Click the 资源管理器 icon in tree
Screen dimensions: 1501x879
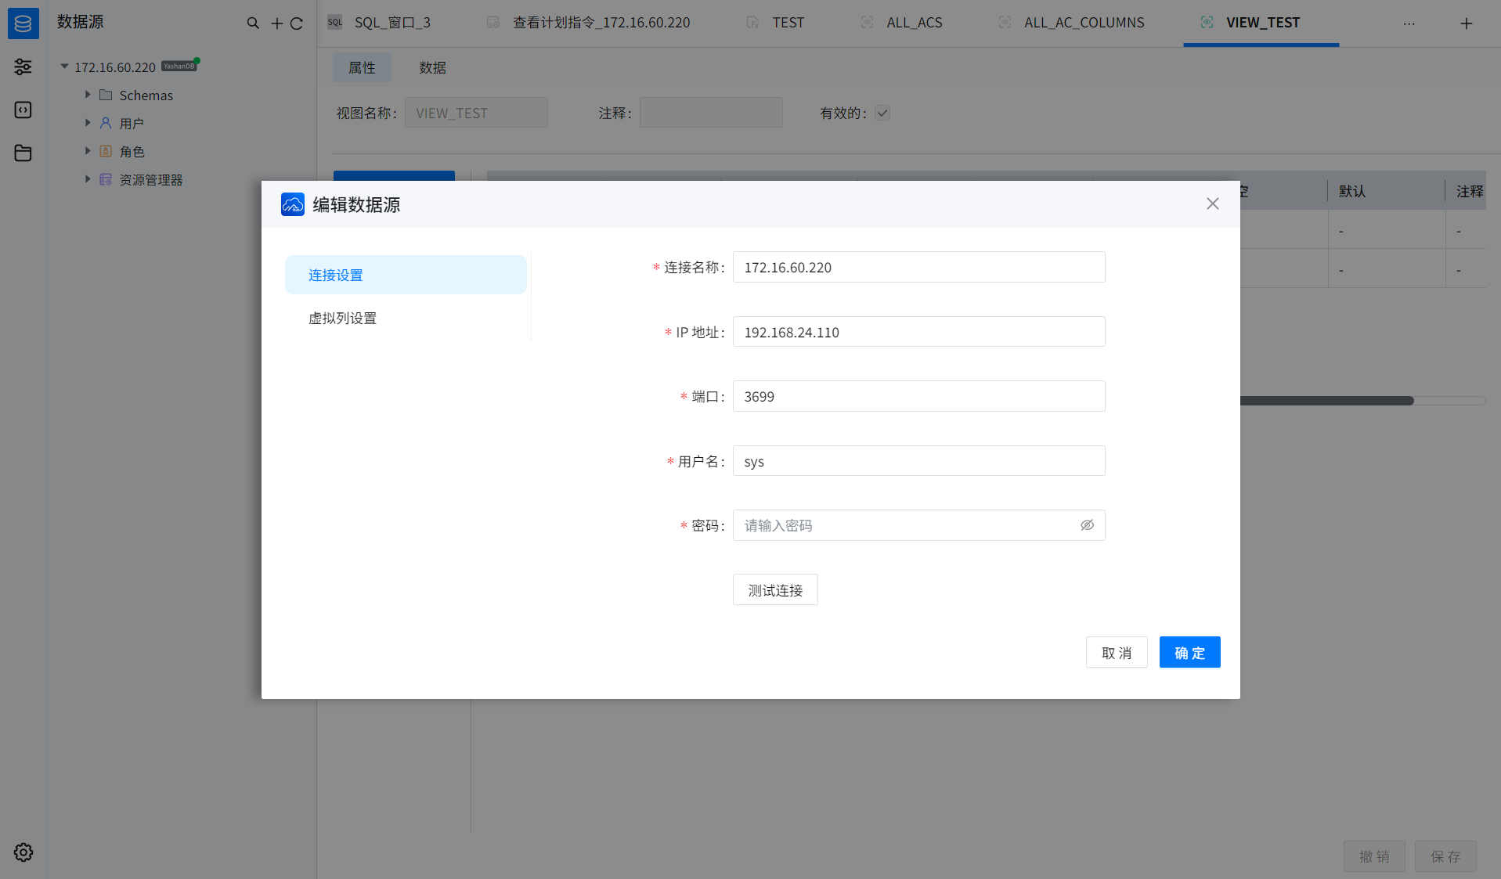click(106, 179)
